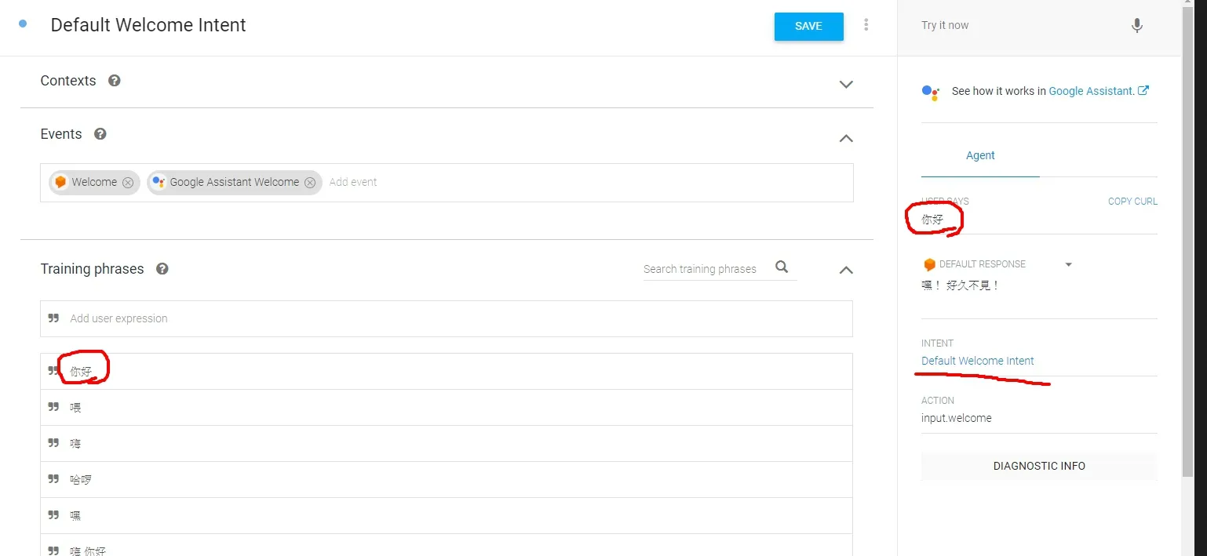Image resolution: width=1207 pixels, height=556 pixels.
Task: Remove the Welcome event chip
Action: pos(128,182)
